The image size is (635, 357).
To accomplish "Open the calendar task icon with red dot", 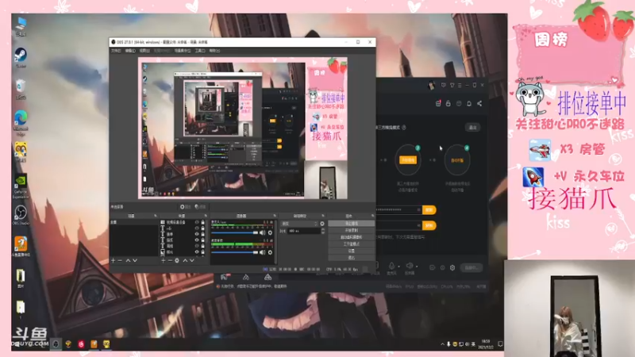I will [x=438, y=104].
